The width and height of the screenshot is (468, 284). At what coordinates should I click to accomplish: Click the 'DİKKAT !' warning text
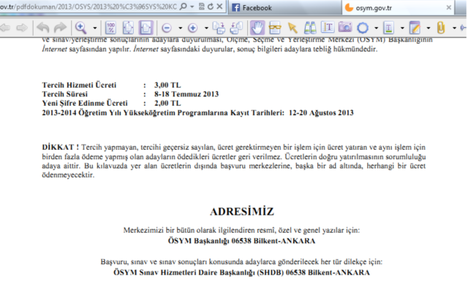coord(60,147)
